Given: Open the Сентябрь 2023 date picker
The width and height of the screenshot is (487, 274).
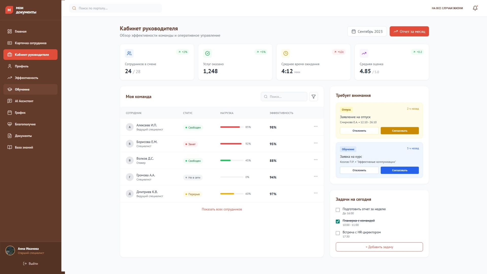Looking at the screenshot, I should 367,31.
